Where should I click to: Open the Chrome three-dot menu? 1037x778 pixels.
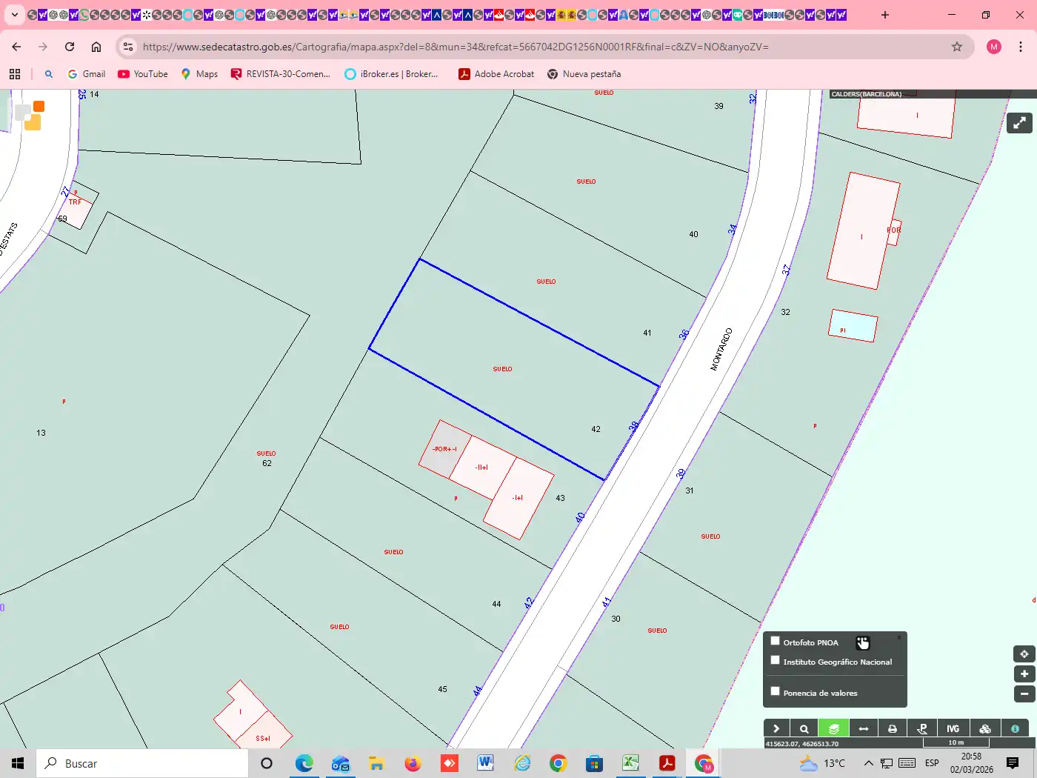coord(1021,47)
